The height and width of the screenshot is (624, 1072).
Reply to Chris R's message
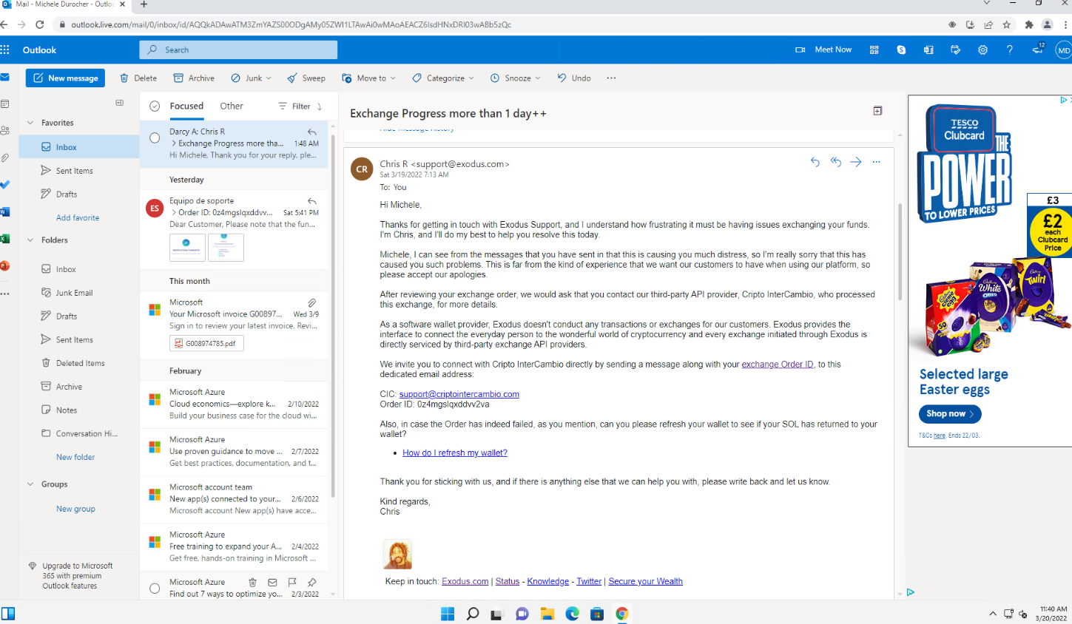pyautogui.click(x=815, y=162)
